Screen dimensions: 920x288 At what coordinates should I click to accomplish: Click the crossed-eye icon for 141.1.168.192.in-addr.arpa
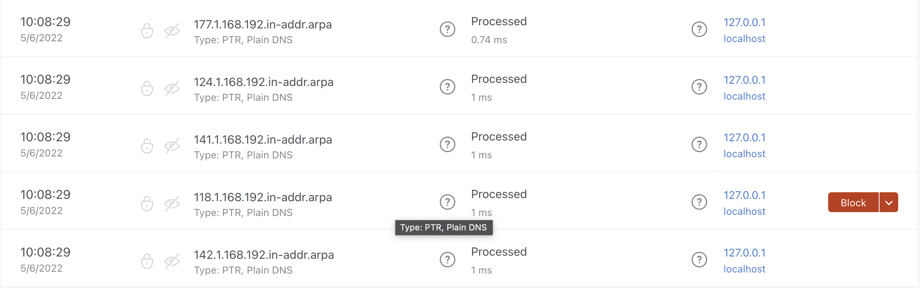point(172,146)
